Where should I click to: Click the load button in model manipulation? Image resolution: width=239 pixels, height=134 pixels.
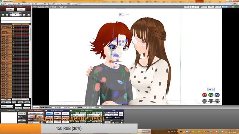point(31,117)
